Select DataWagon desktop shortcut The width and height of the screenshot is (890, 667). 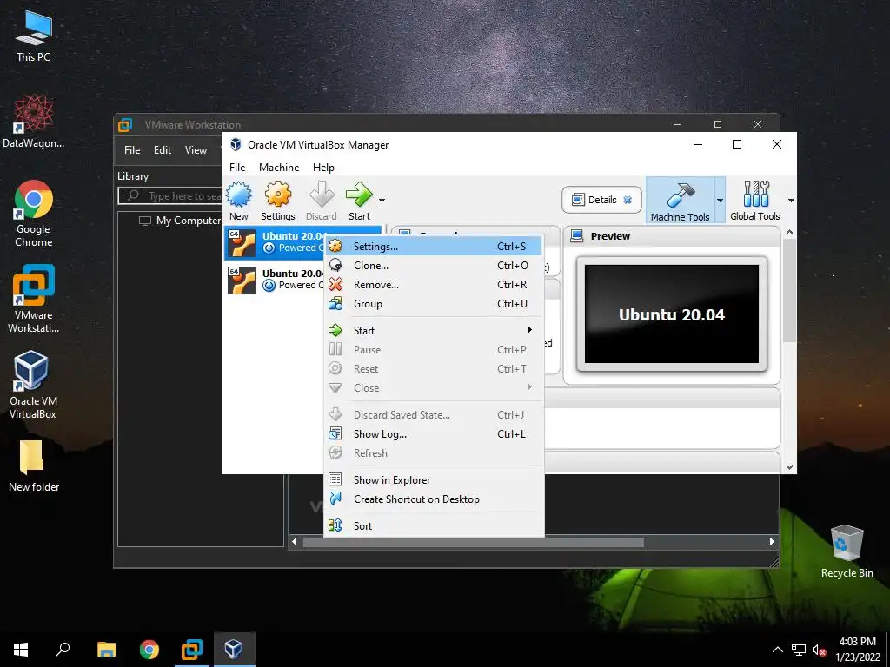pos(34,122)
